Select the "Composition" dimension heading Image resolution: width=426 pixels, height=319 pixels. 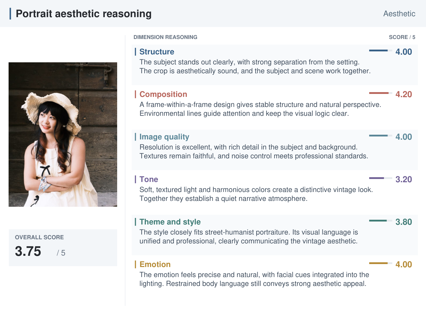tap(163, 94)
